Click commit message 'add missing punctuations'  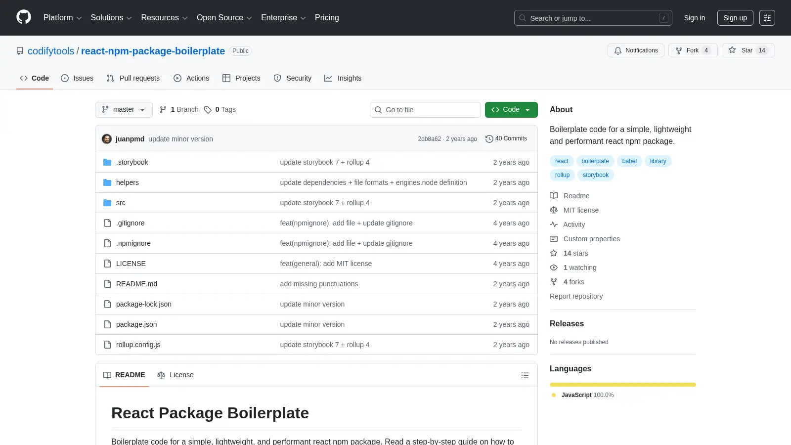tap(319, 284)
